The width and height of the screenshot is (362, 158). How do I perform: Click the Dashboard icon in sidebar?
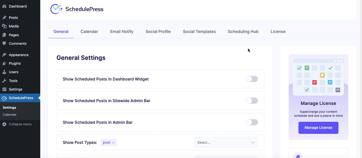[4, 6]
